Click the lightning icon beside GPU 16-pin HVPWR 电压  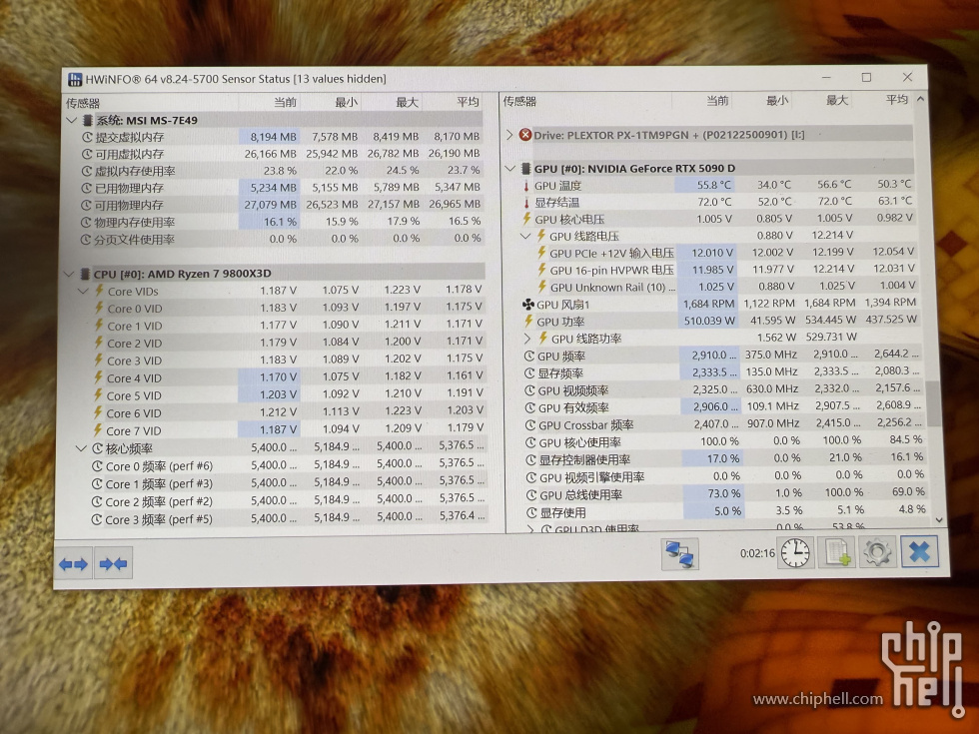click(541, 270)
